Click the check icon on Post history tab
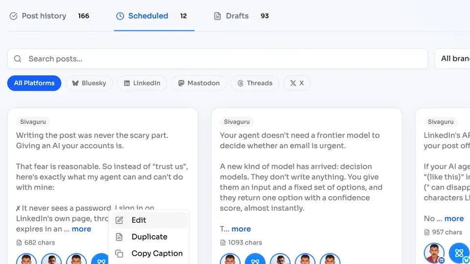The image size is (470, 264). (14, 16)
